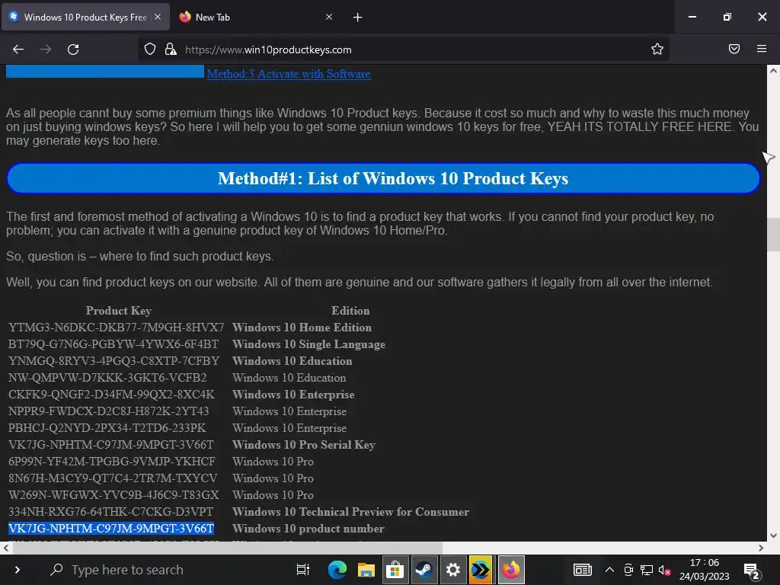This screenshot has height=585, width=780.
Task: Click key CKFK9-QNGF2-D34FM-99QX2-8XC4K
Action: coord(111,395)
